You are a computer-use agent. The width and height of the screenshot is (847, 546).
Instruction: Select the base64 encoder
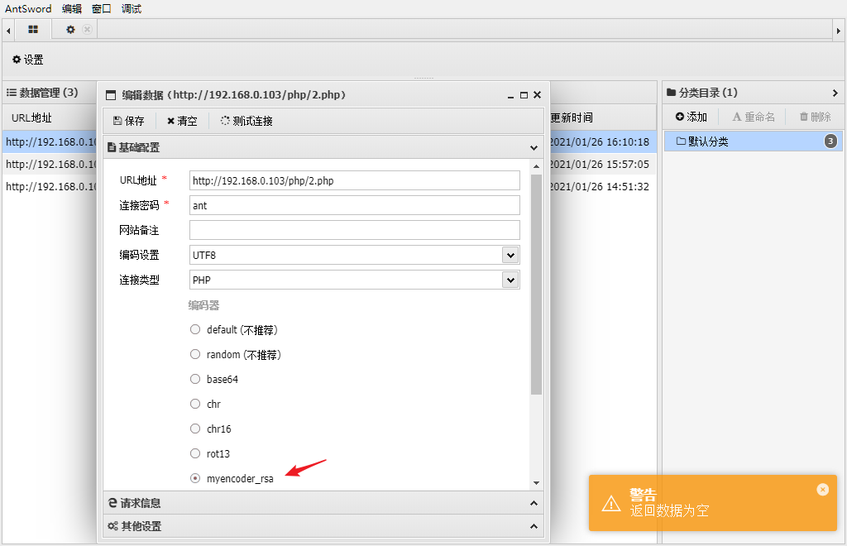pyautogui.click(x=195, y=379)
